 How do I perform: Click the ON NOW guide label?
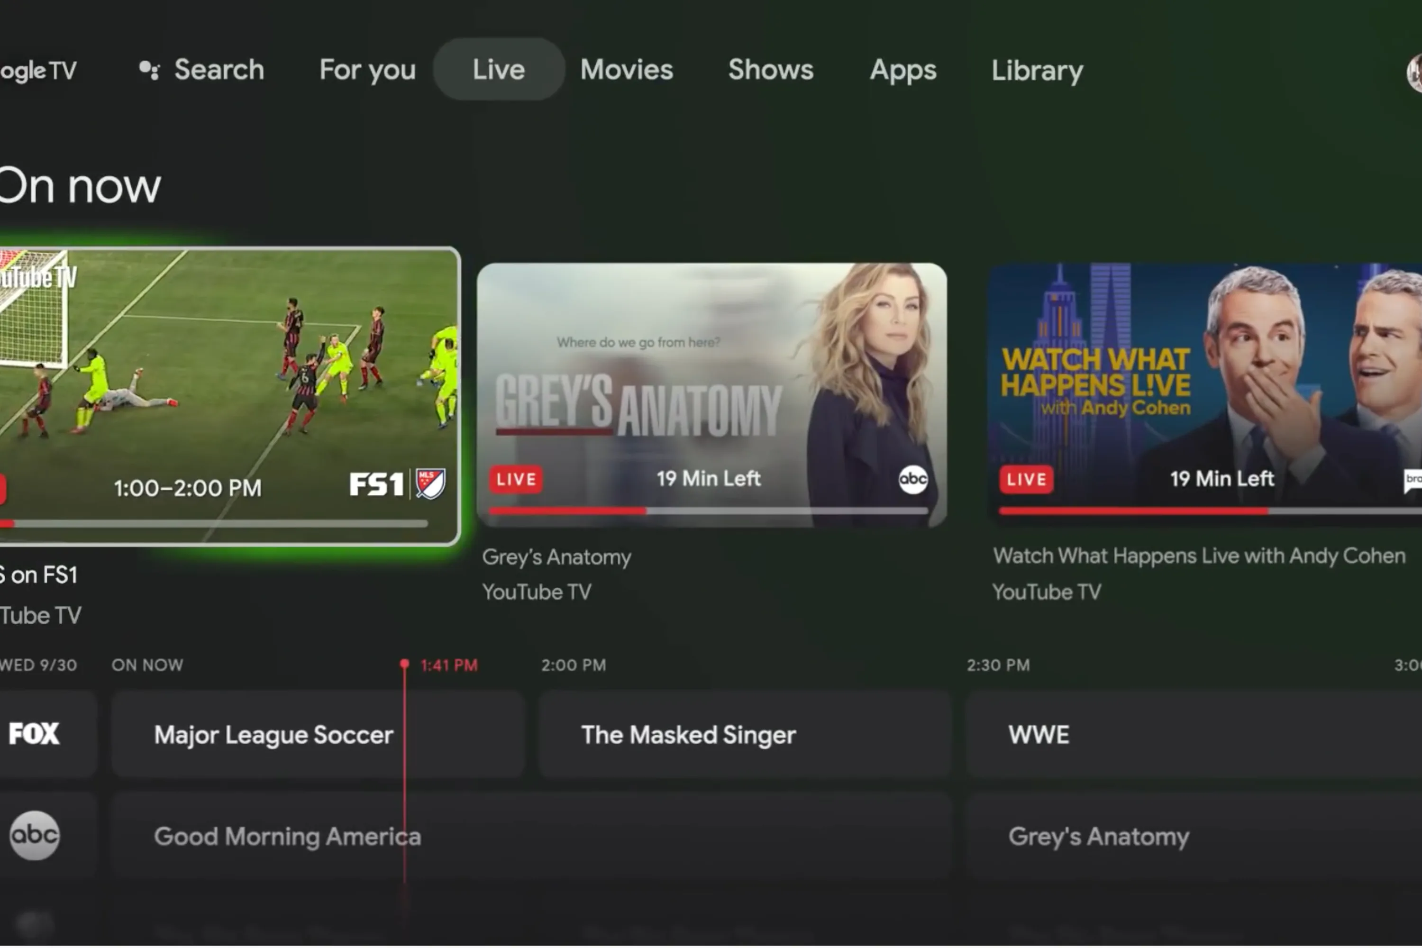click(x=147, y=665)
